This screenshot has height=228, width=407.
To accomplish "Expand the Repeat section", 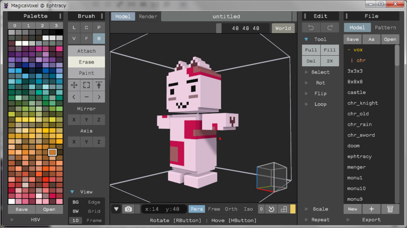I will pyautogui.click(x=306, y=220).
